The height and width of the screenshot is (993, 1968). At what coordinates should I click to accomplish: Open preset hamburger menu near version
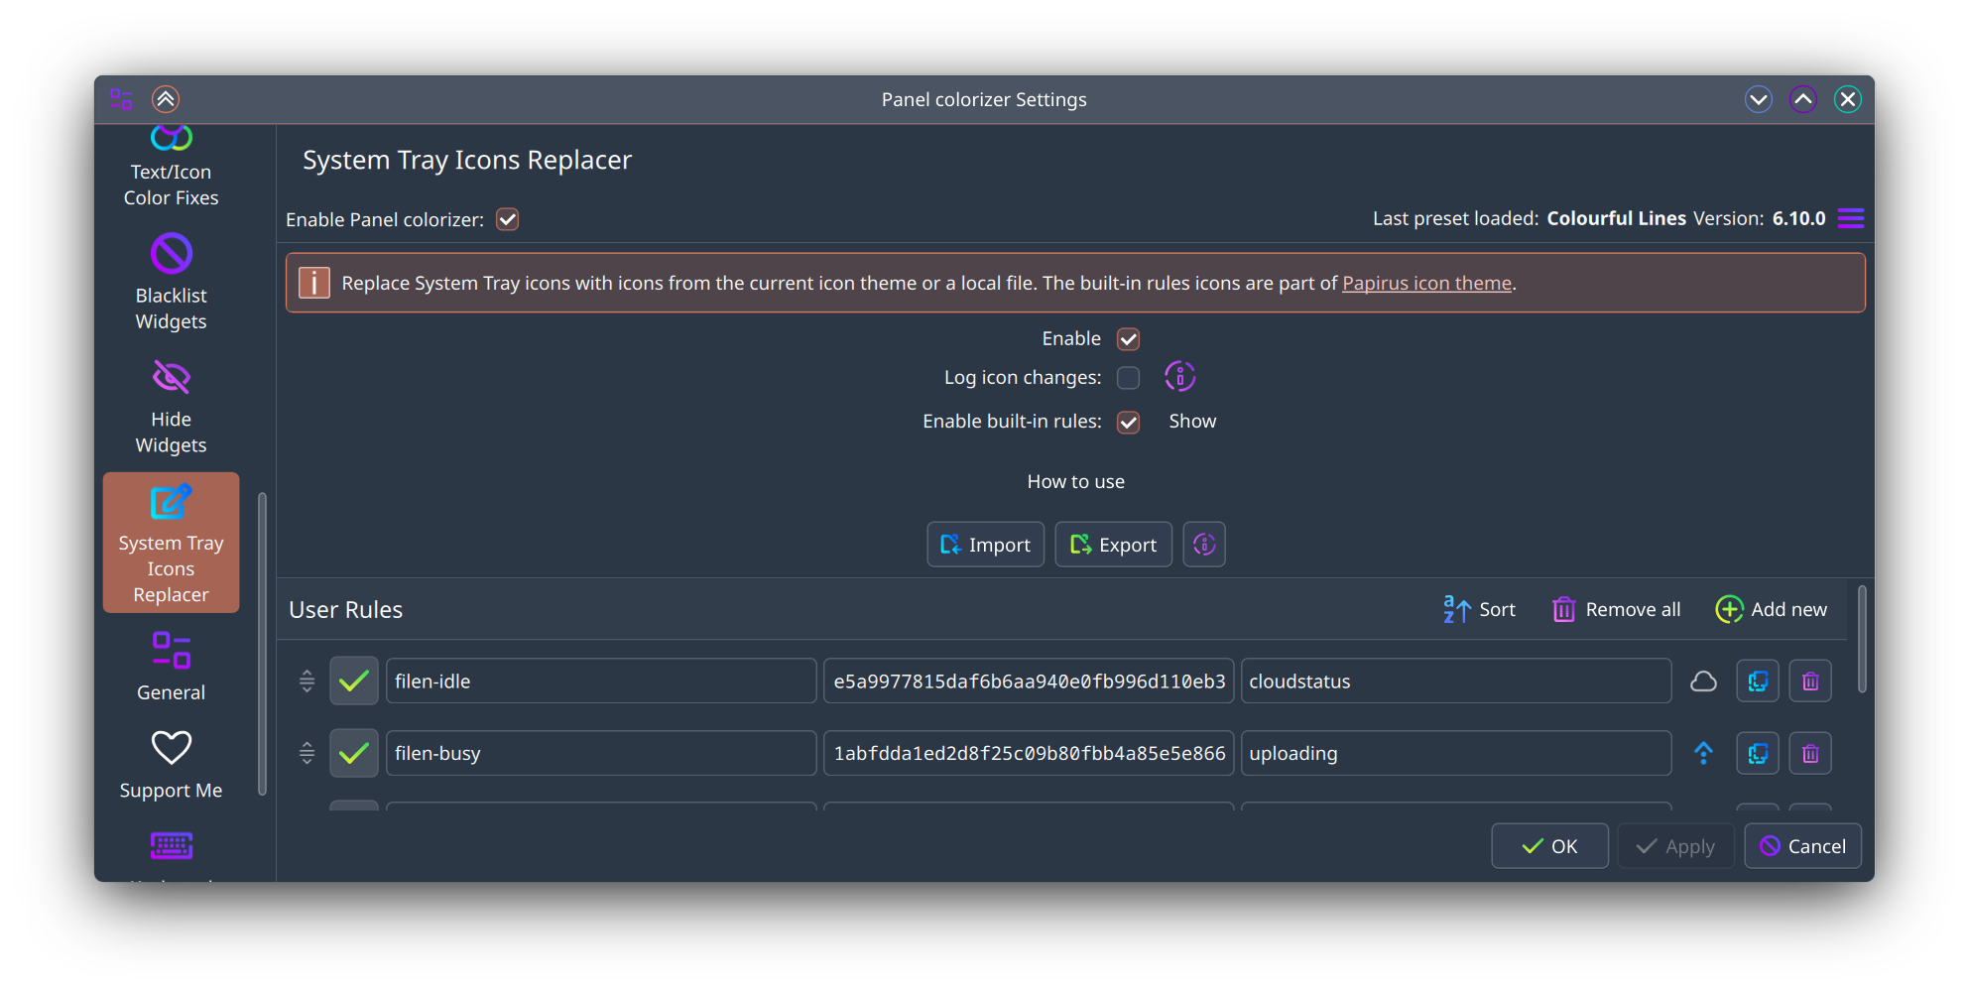[1851, 218]
